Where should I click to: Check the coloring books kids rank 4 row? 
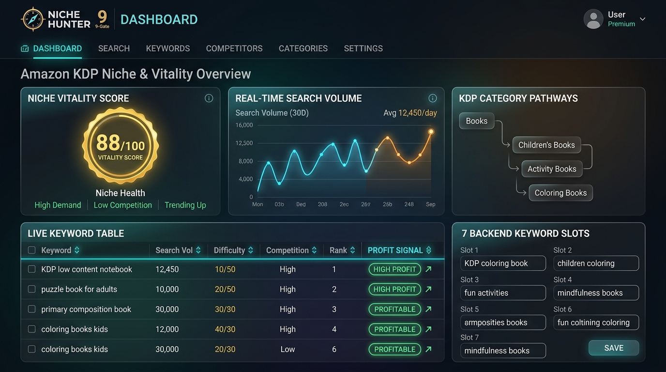click(32, 329)
